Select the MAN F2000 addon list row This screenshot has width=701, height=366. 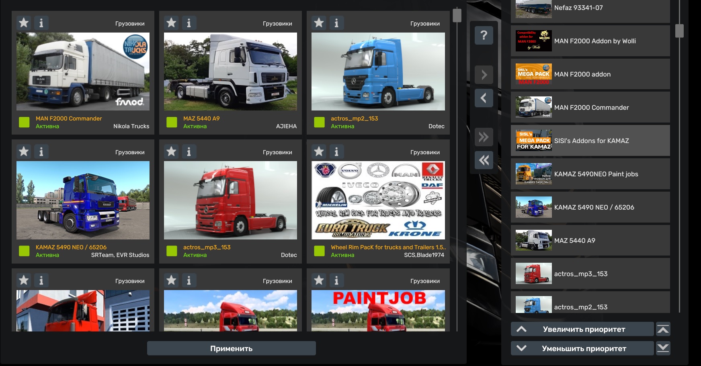(x=590, y=74)
